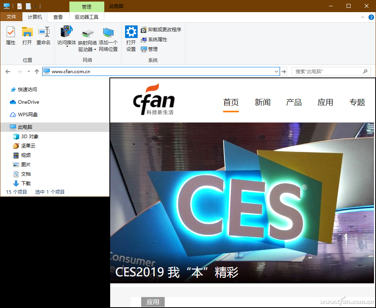Open the File (文件) menu tab
Image resolution: width=376 pixels, height=308 pixels.
point(11,17)
